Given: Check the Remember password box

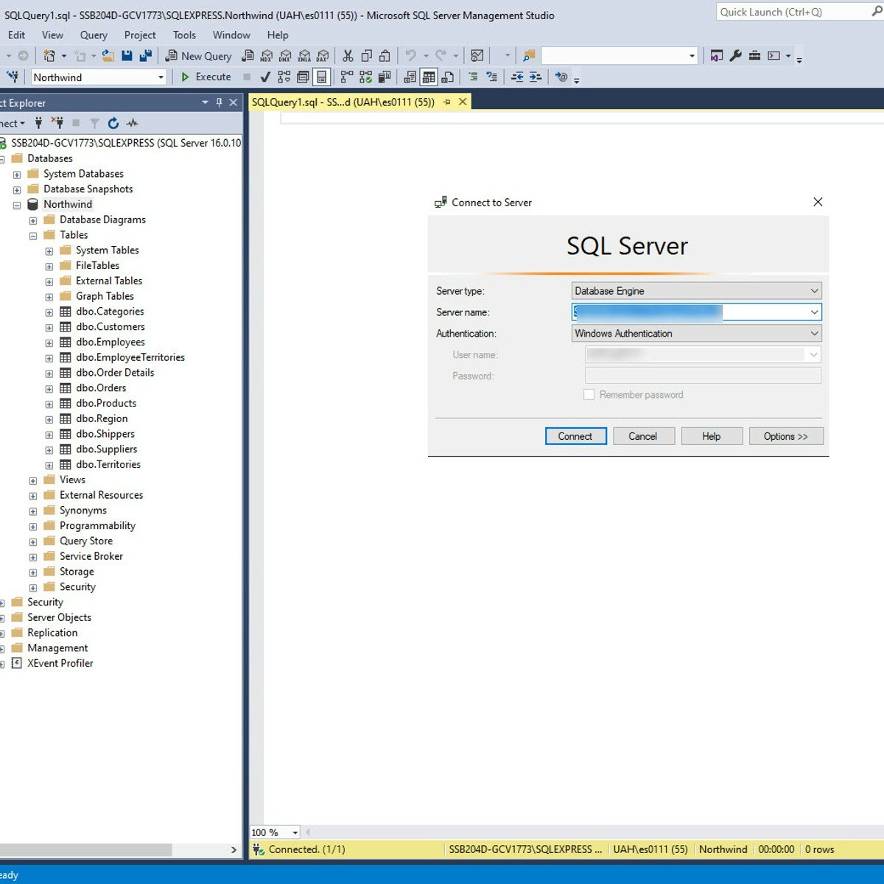Looking at the screenshot, I should (x=589, y=395).
